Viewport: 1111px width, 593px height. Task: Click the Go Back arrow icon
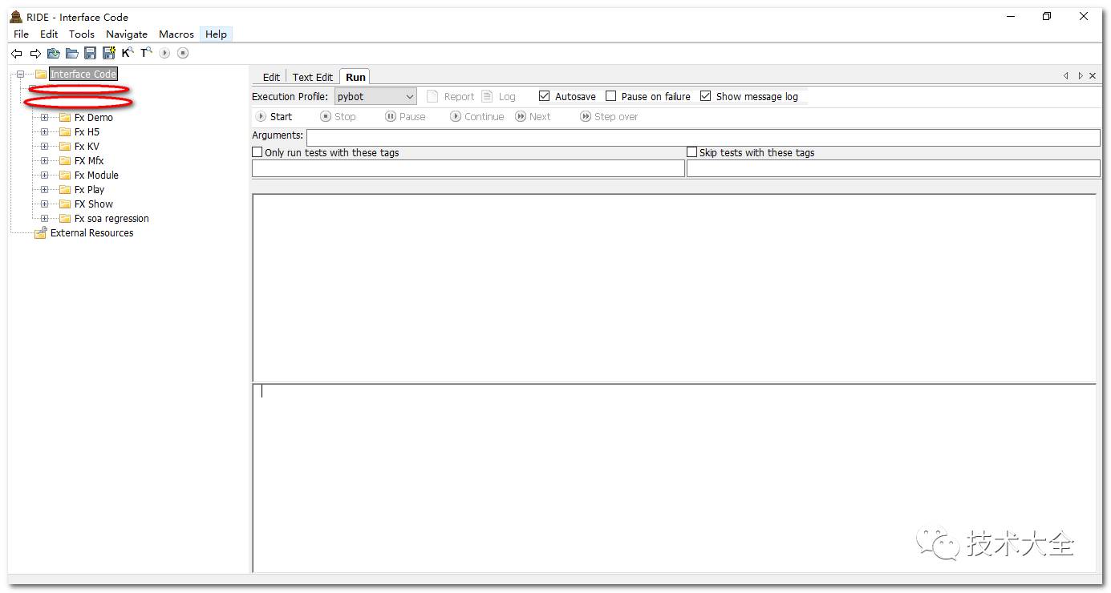pos(17,54)
